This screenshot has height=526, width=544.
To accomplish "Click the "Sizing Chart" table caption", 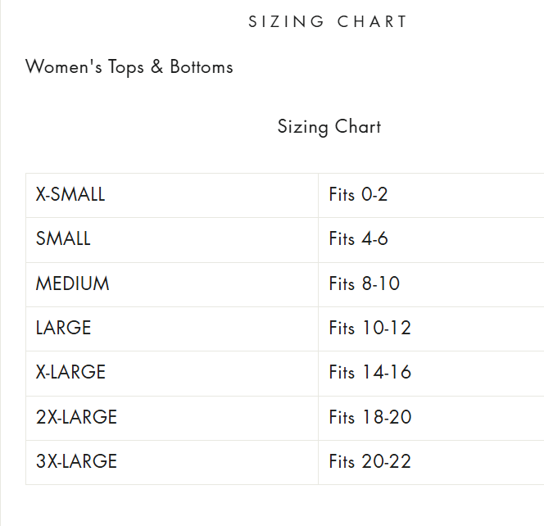I will click(x=329, y=127).
